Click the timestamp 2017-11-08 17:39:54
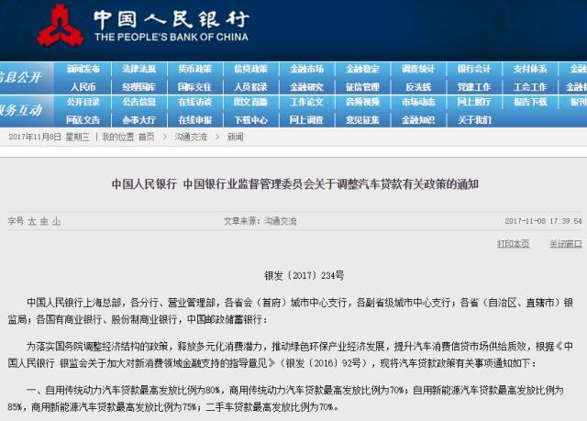 pyautogui.click(x=543, y=221)
